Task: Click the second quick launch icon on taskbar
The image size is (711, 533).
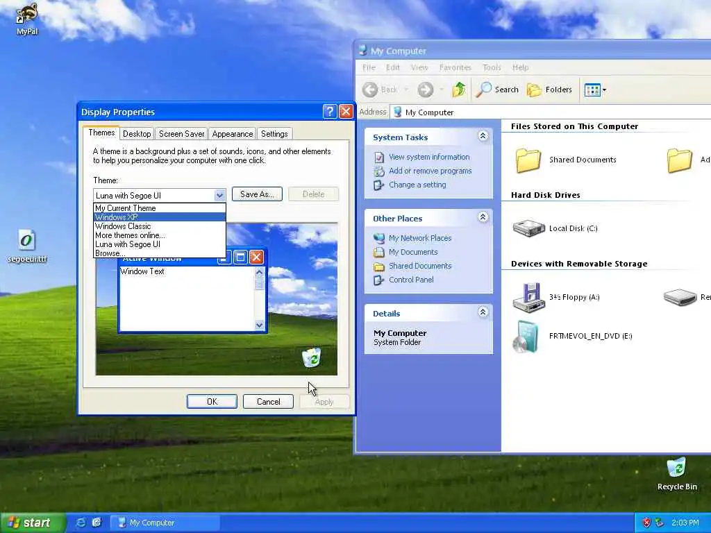Action: coord(97,523)
